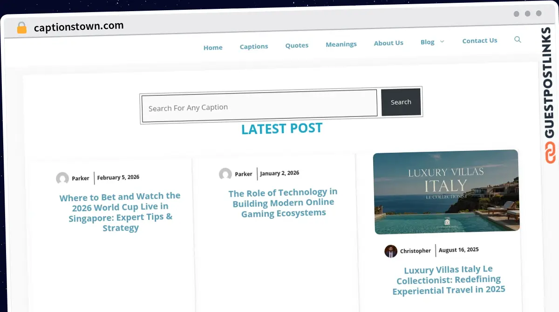Open the Role of Technology in Gaming post
559x312 pixels.
pos(283,203)
